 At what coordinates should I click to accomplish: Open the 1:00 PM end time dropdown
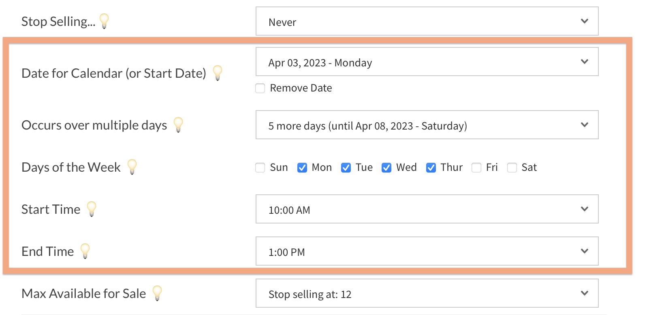[427, 251]
